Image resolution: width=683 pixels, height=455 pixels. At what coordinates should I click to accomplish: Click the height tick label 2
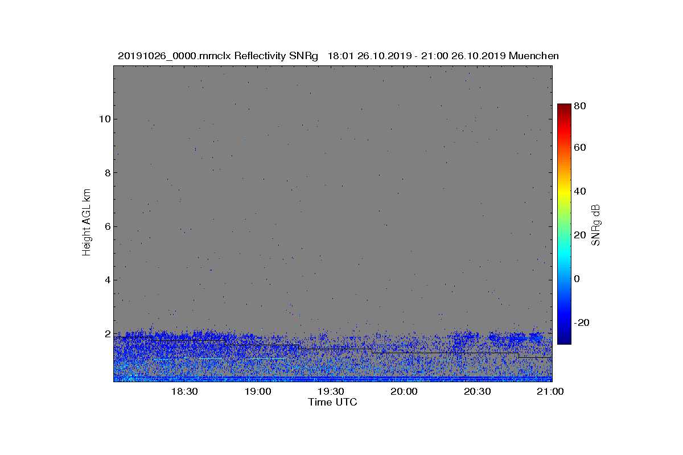(107, 333)
